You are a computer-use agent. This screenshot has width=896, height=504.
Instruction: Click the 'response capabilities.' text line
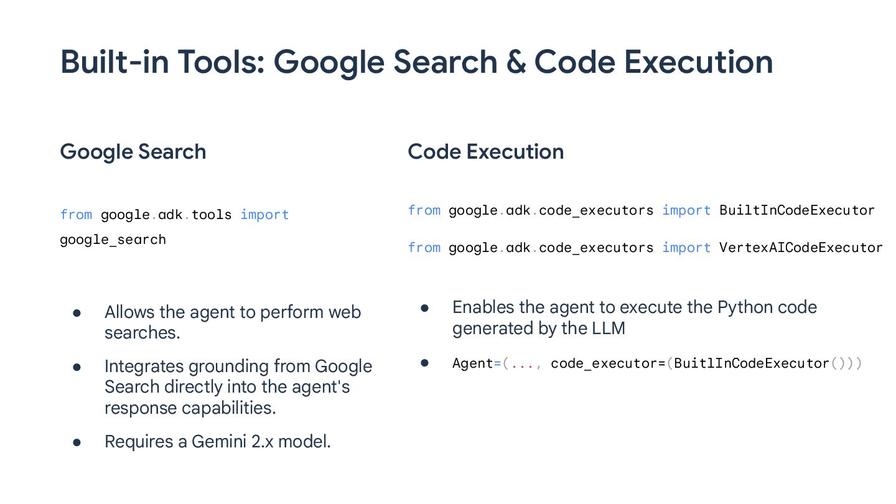190,408
